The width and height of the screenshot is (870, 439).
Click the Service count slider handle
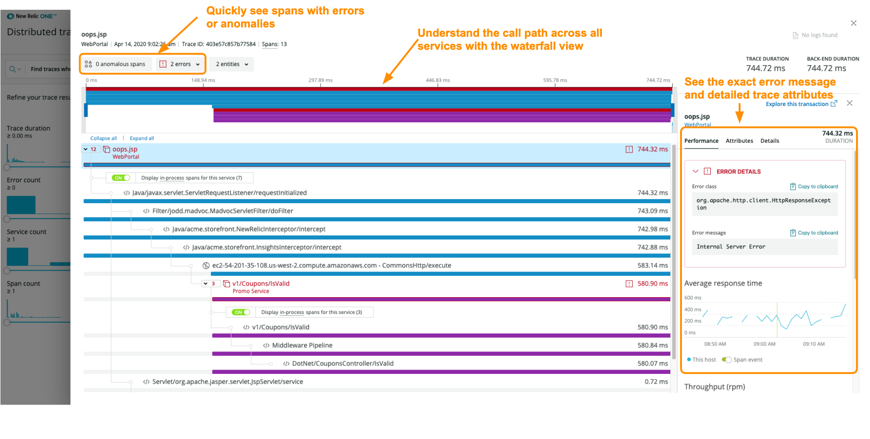pyautogui.click(x=7, y=271)
